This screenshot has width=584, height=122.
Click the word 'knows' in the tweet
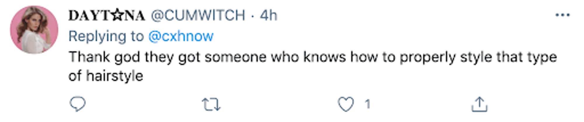pos(324,57)
